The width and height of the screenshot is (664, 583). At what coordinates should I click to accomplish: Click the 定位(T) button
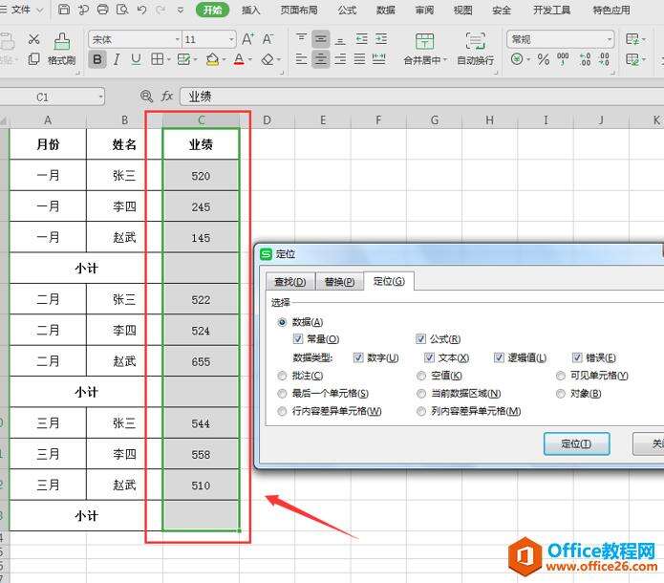(x=576, y=444)
